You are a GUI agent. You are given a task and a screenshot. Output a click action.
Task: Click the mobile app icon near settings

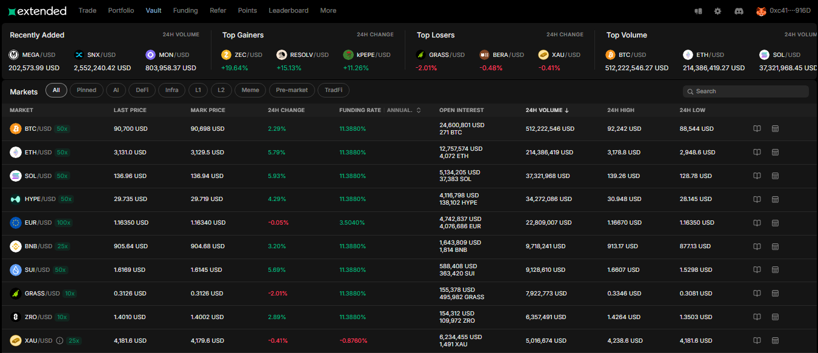click(697, 10)
